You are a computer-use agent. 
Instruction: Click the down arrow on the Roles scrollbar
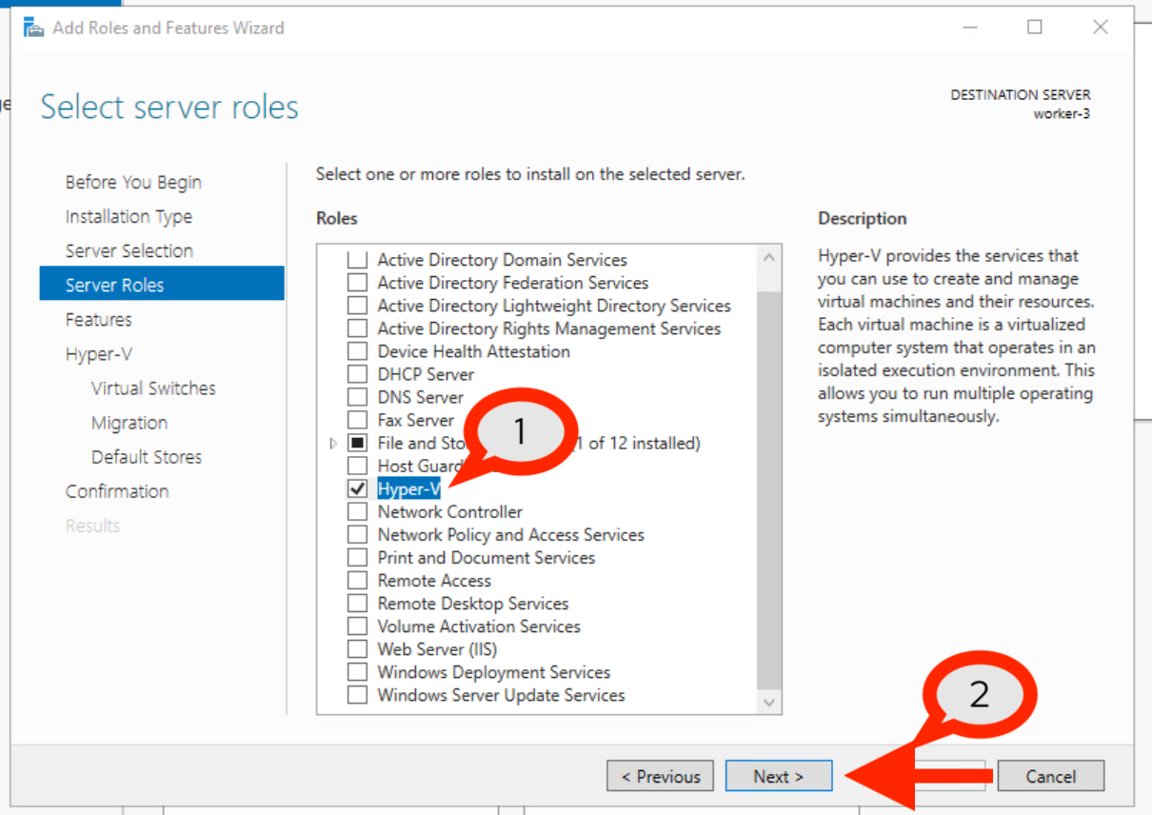(x=769, y=703)
